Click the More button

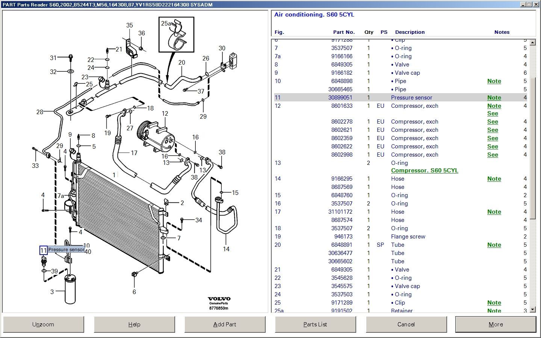point(496,324)
